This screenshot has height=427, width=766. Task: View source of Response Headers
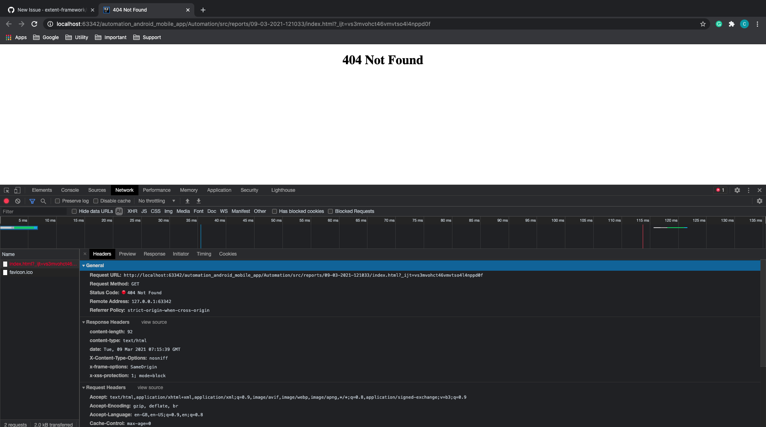[x=154, y=322]
